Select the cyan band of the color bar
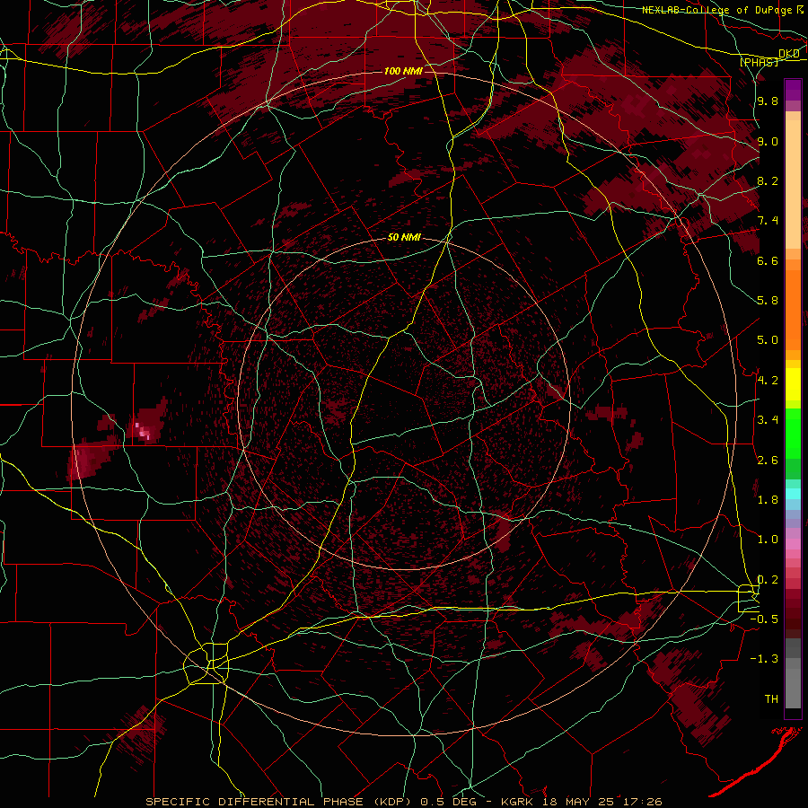 pos(793,494)
